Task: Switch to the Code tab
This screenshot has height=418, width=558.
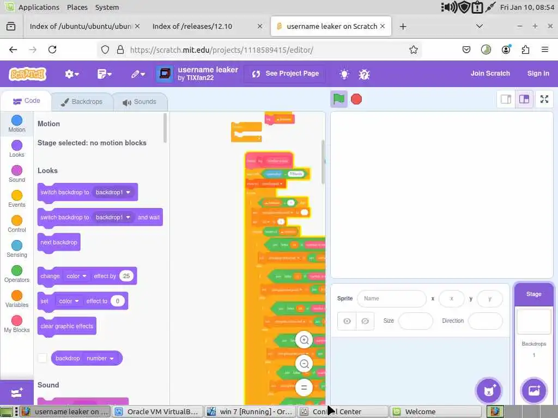Action: click(x=26, y=101)
